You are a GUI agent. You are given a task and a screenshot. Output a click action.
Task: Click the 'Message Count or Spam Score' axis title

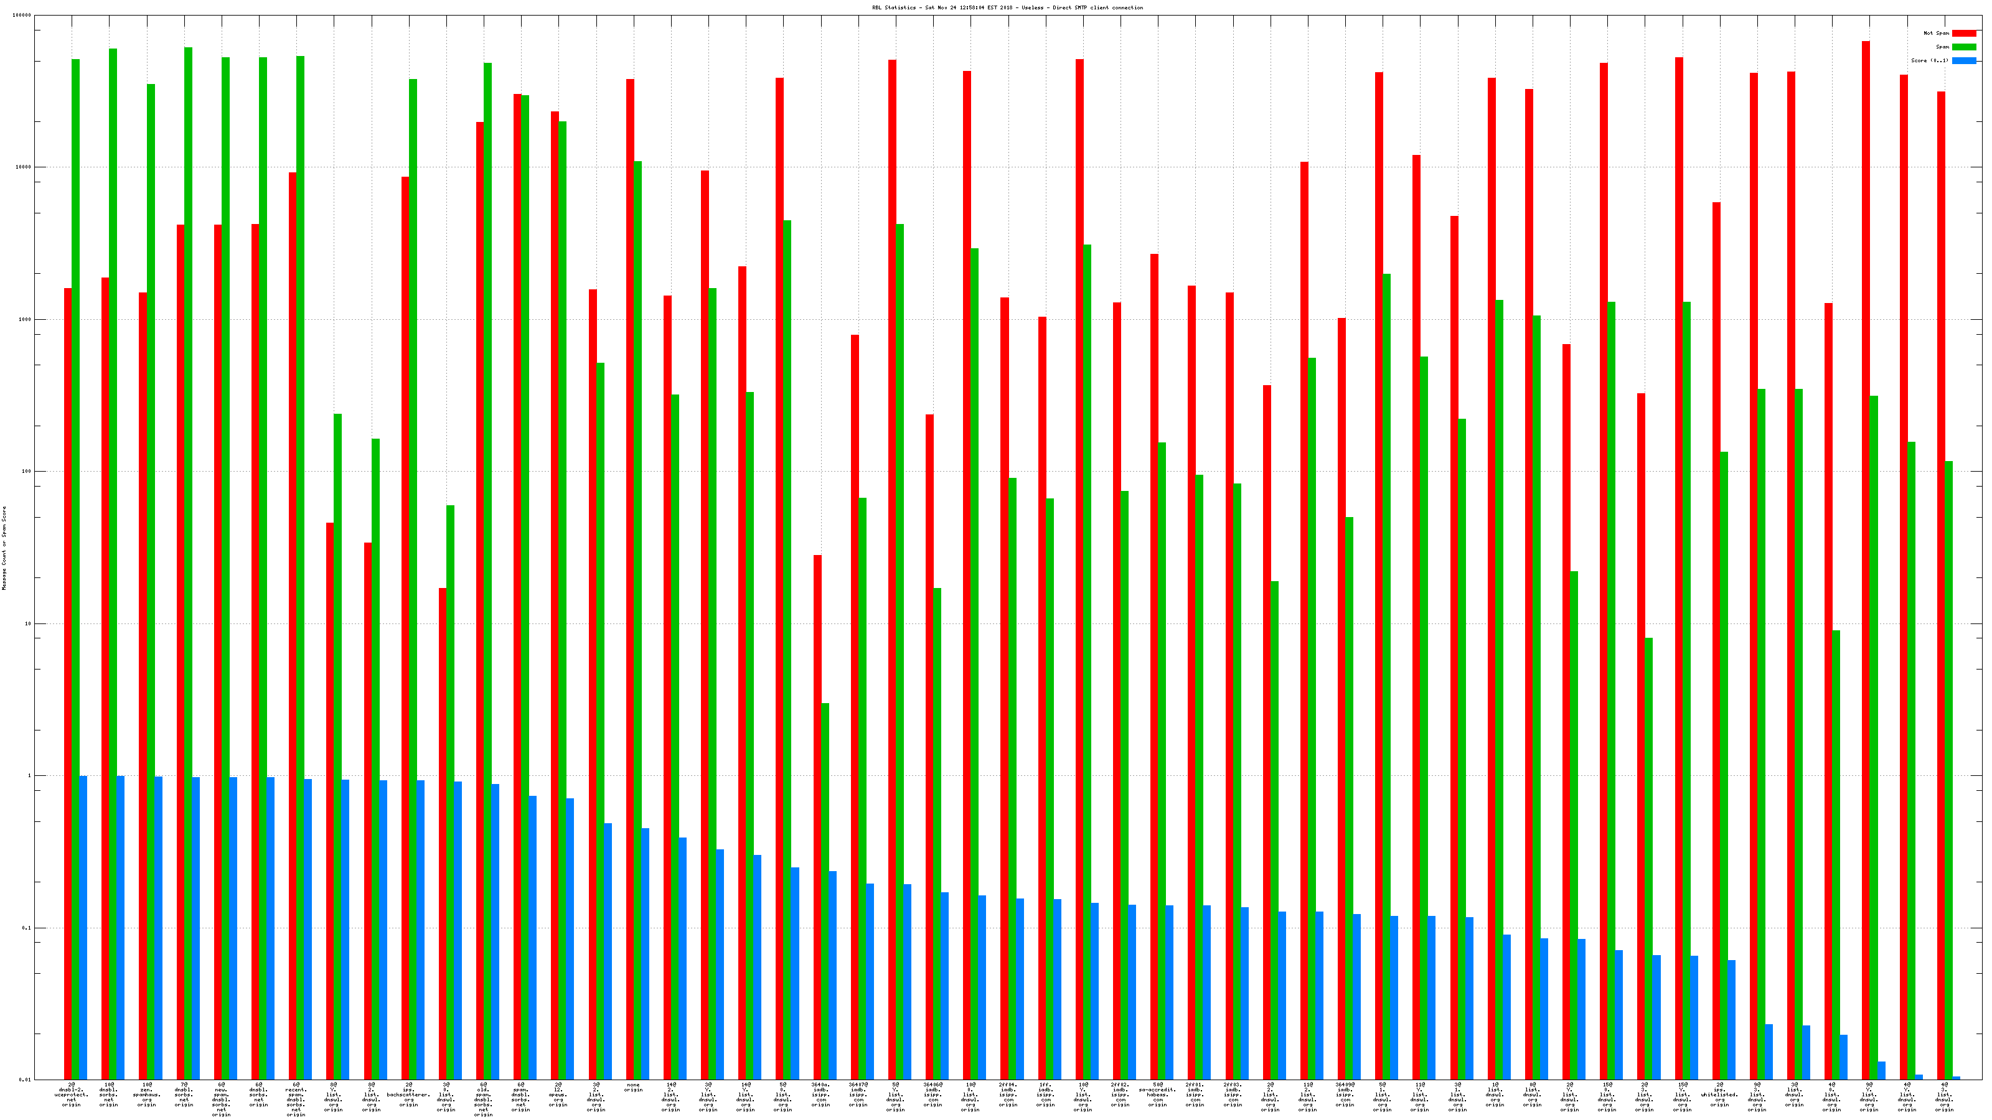tap(4, 548)
